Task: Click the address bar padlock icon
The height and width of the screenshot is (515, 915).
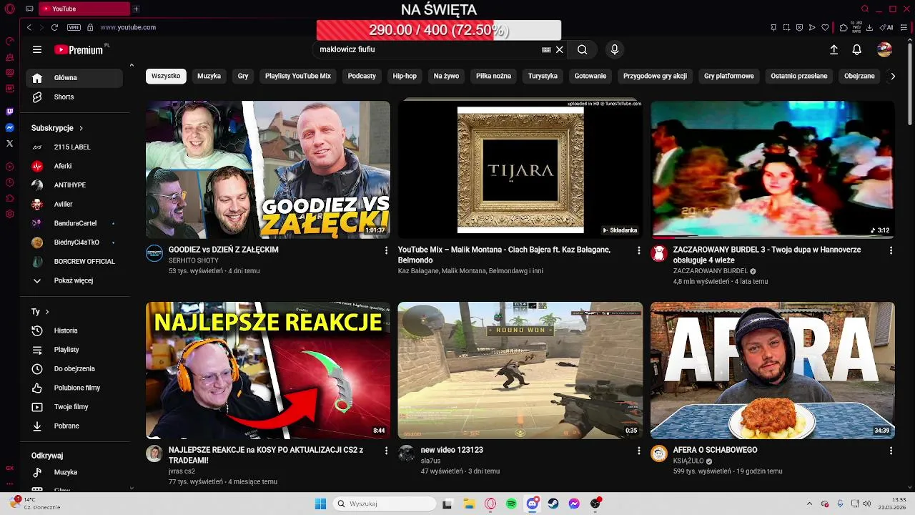Action: 90,27
